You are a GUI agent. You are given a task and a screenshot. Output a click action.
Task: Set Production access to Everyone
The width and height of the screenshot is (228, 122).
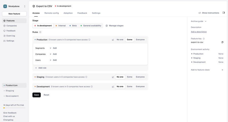point(140,40)
